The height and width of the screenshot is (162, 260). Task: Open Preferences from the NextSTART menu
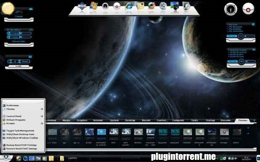11,105
